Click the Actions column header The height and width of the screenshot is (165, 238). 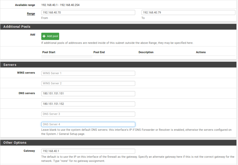pyautogui.click(x=201, y=52)
